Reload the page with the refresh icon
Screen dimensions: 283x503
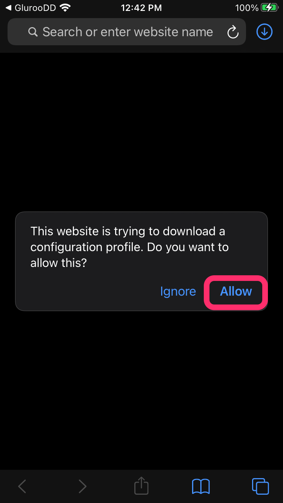point(233,32)
